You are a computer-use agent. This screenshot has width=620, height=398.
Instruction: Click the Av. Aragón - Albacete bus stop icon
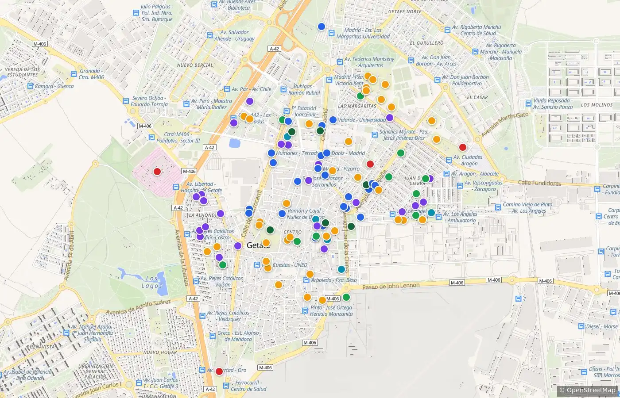(446, 174)
